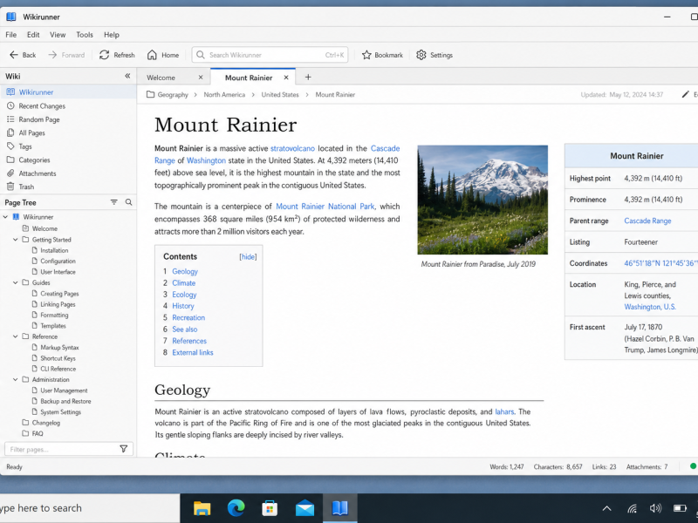Collapse the Guides folder
698x523 pixels.
15,282
